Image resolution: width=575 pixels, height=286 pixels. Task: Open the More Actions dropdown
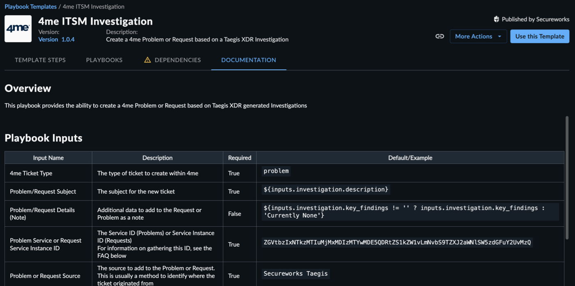tap(478, 36)
